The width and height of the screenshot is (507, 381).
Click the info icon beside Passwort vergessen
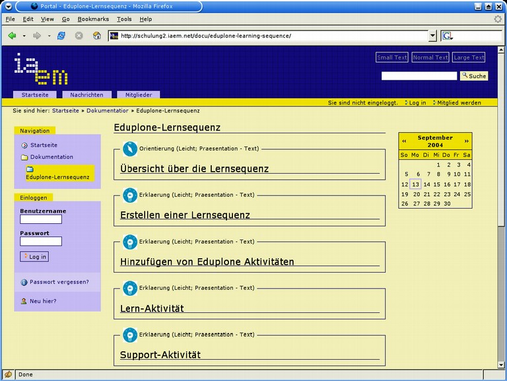tap(24, 282)
